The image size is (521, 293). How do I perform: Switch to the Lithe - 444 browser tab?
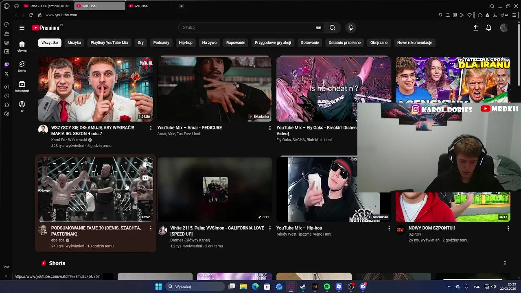click(x=47, y=6)
